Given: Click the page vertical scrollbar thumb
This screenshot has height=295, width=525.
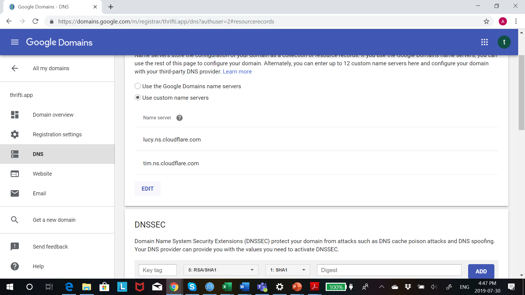Looking at the screenshot, I should pos(521,93).
